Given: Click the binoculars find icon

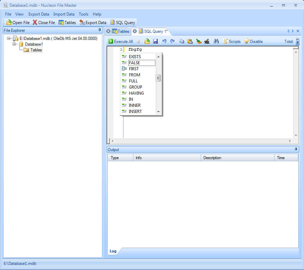Looking at the screenshot, I should click(216, 42).
